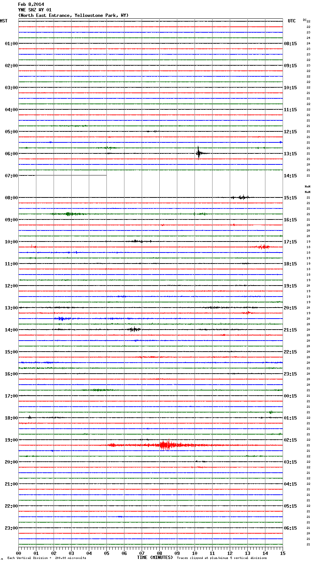Select the 07:00 MST time label
The height and width of the screenshot is (563, 312).
point(11,176)
